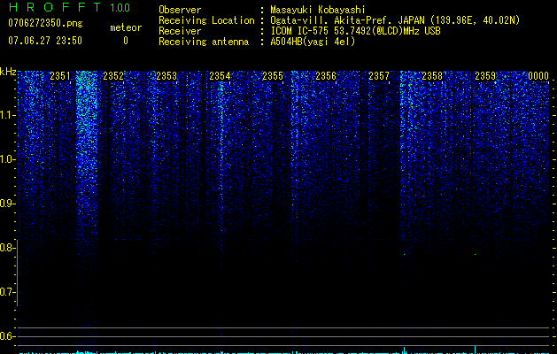Click the date stamp 07.06.27 23:50
Viewport: 557px width, 354px height.
pos(45,41)
